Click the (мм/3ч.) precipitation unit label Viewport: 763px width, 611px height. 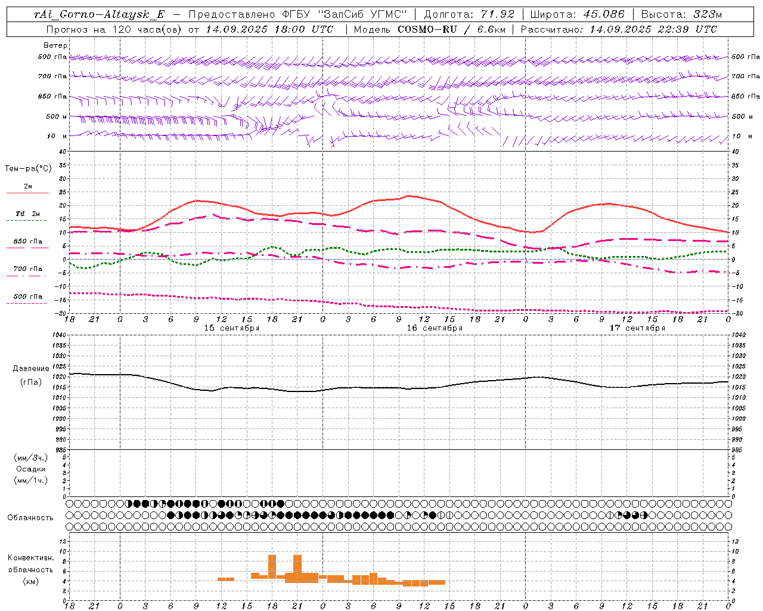31,458
